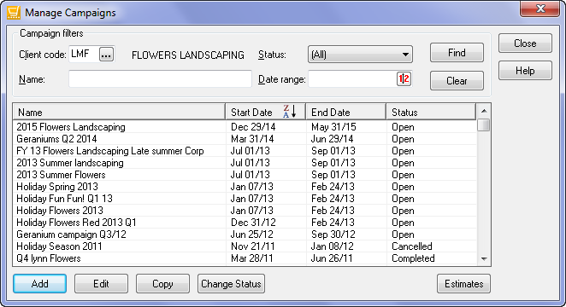Sort list by Name column header

coord(119,112)
